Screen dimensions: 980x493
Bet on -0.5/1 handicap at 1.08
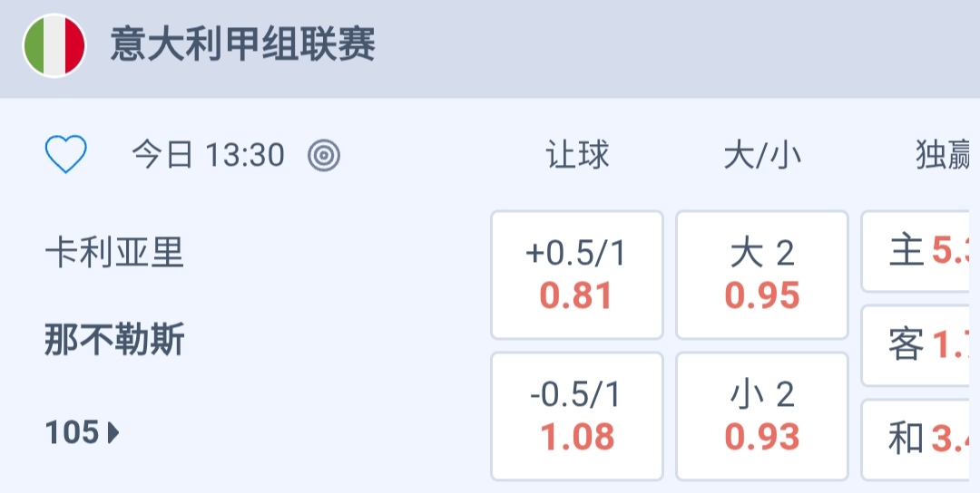[x=577, y=416]
